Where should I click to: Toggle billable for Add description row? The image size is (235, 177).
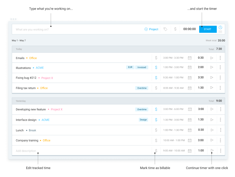[x=156, y=151]
